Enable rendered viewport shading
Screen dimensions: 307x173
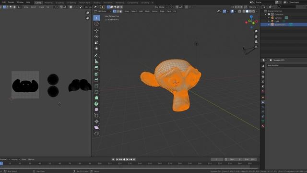pos(254,12)
